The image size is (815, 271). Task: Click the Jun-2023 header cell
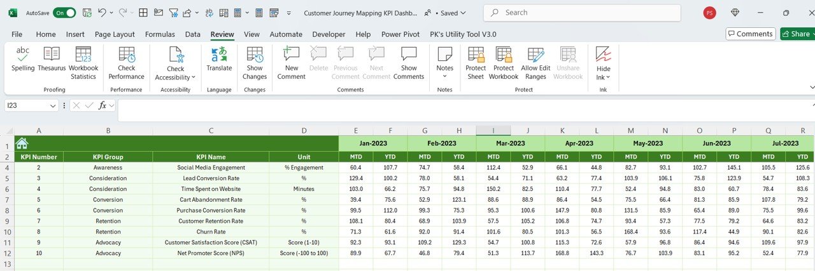click(x=716, y=143)
